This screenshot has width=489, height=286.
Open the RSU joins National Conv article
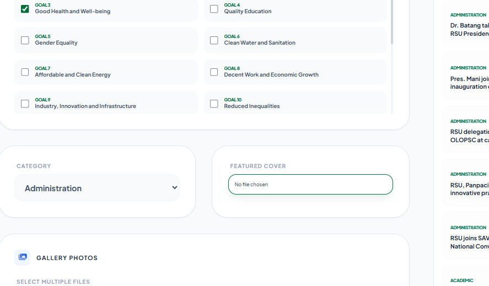469,242
